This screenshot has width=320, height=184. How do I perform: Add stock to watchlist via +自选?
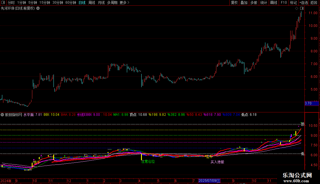pyautogui.click(x=303, y=3)
